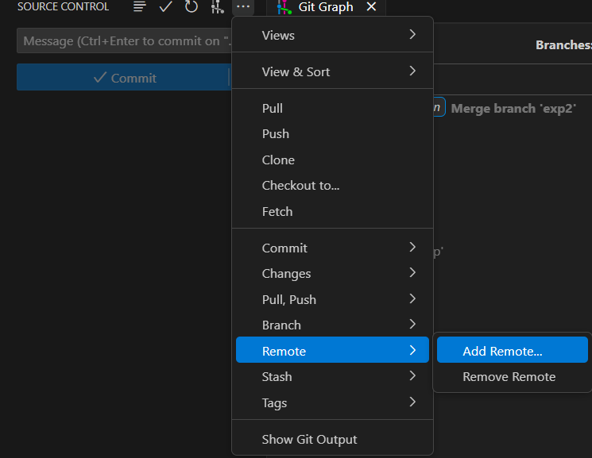Click the checkmark commit icon in header

(x=165, y=7)
